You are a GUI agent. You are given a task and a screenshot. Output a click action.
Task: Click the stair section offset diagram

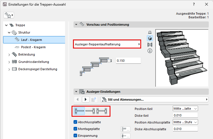click(x=96, y=67)
